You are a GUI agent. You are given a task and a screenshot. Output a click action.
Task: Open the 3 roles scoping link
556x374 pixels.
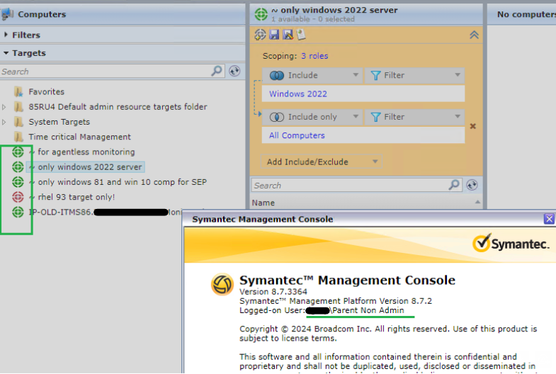[x=314, y=56]
